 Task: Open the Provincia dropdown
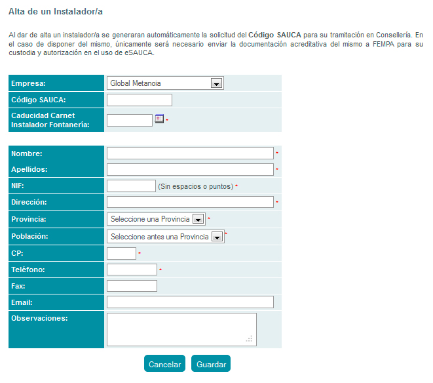coord(198,219)
